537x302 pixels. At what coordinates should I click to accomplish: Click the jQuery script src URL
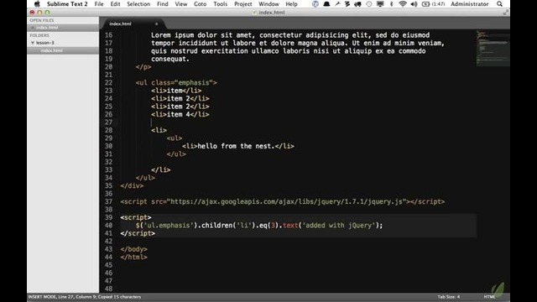(286, 201)
